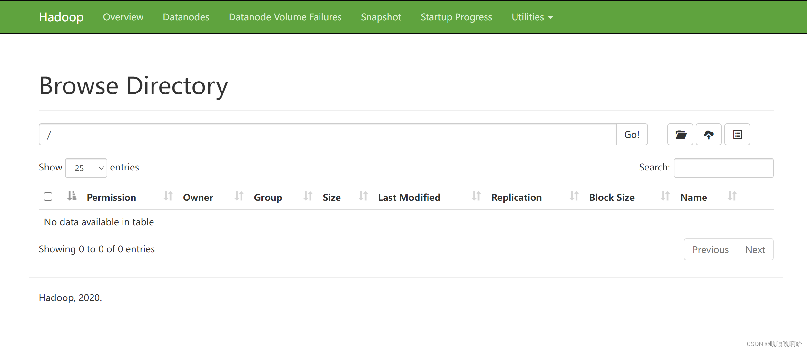Image resolution: width=807 pixels, height=350 pixels.
Task: Focus the Search input field
Action: pos(723,168)
